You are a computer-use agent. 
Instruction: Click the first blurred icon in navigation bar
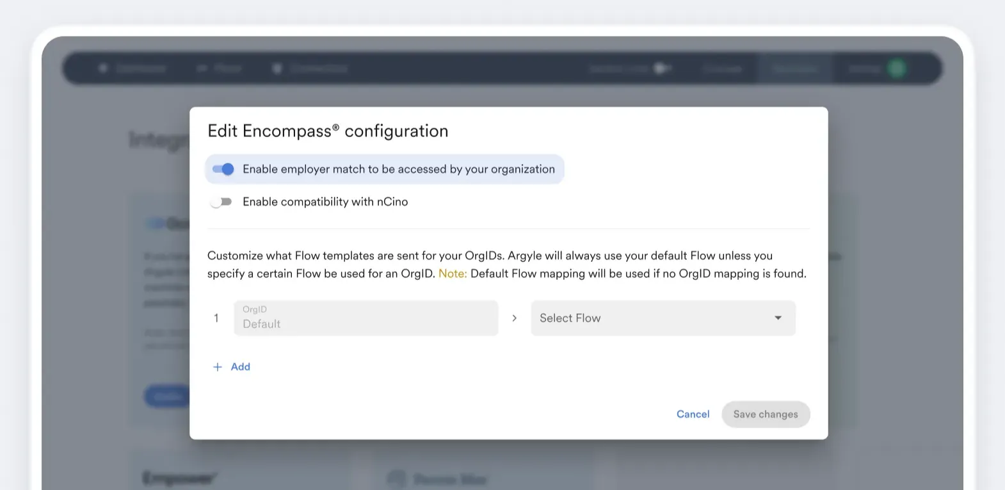[103, 68]
